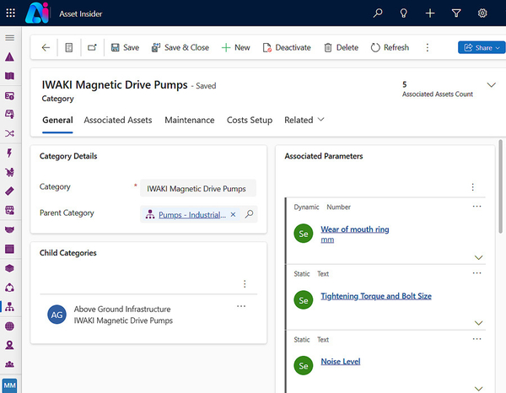Expand the Related tab dropdown
506x393 pixels.
pos(304,120)
